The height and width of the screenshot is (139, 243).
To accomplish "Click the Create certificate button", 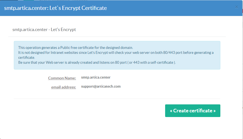I will click(x=193, y=111).
